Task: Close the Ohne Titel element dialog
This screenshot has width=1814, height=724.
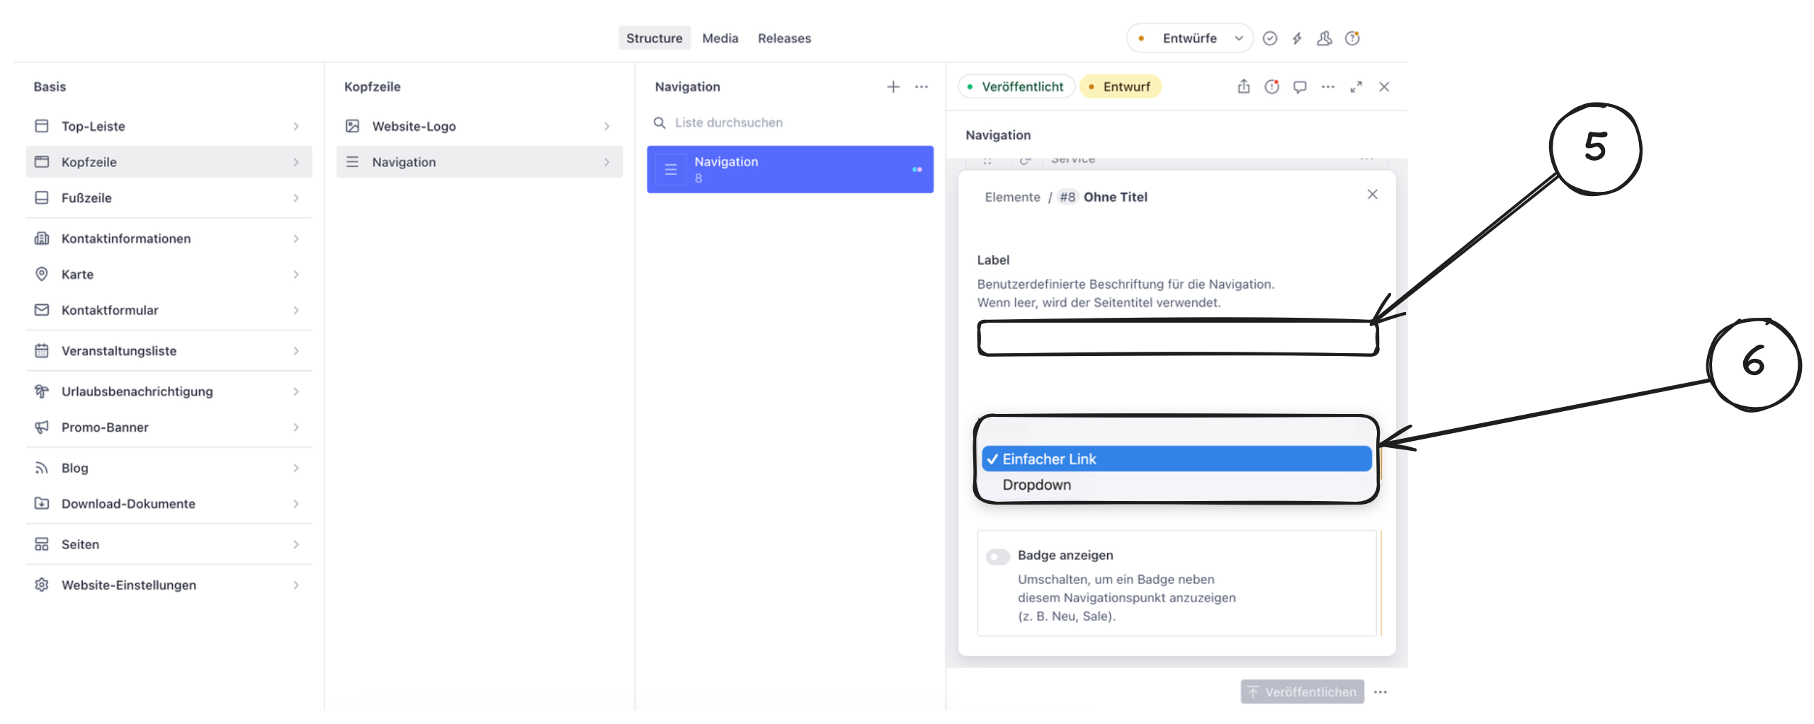Action: 1373,194
